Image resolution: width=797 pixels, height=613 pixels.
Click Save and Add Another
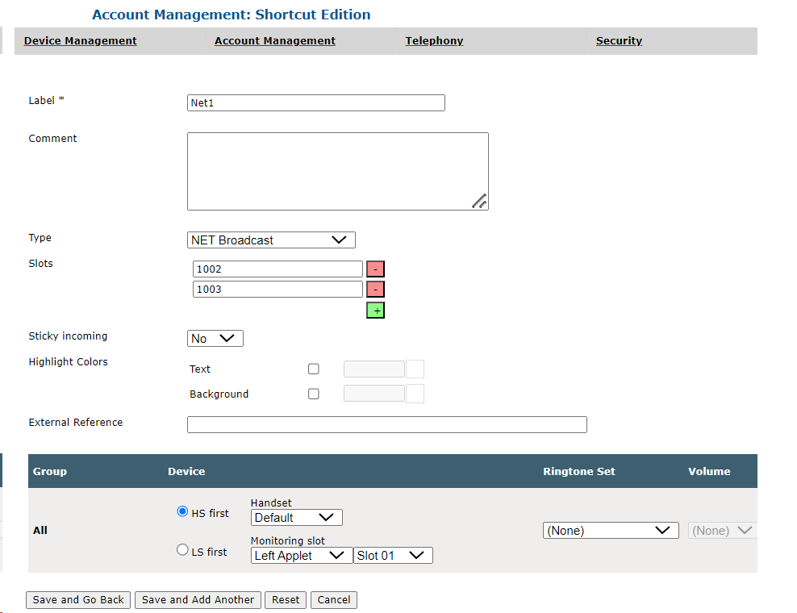click(198, 600)
